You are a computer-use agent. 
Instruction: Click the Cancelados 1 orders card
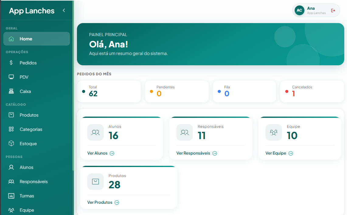[x=312, y=91]
